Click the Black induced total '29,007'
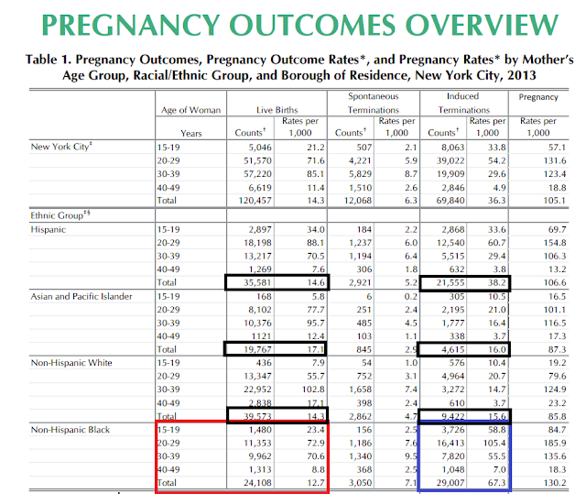The image size is (586, 494). click(x=450, y=483)
